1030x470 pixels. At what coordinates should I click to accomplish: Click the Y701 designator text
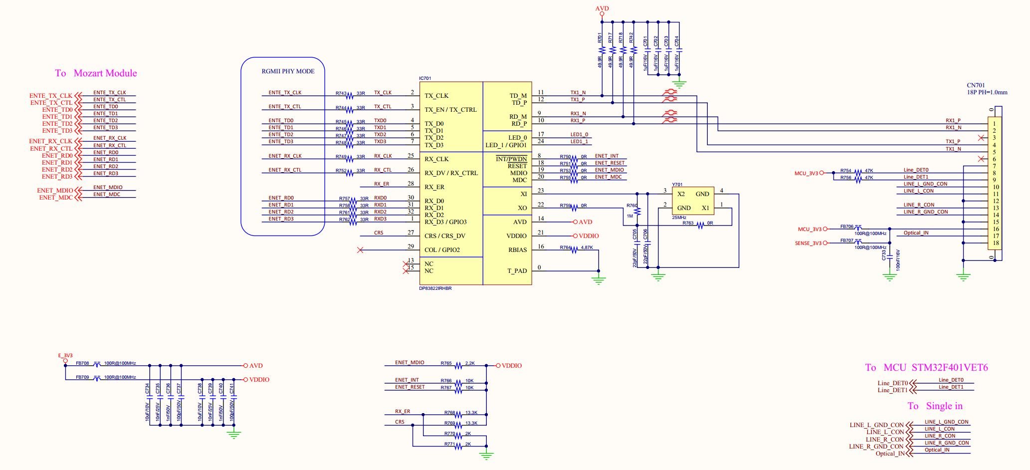point(677,185)
